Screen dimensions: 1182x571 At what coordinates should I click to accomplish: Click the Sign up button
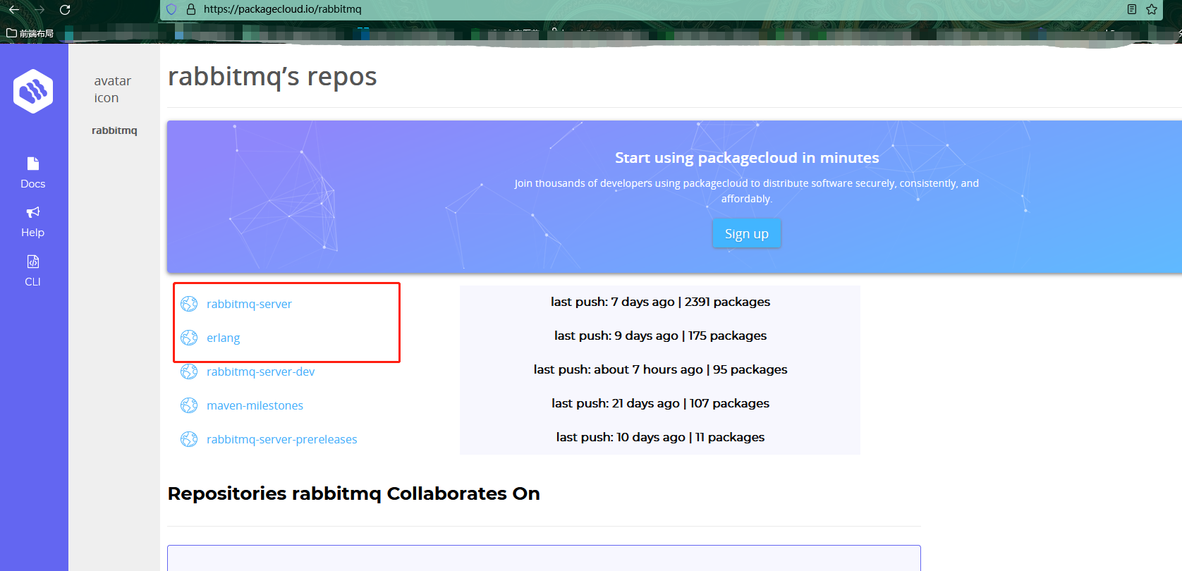pyautogui.click(x=747, y=233)
